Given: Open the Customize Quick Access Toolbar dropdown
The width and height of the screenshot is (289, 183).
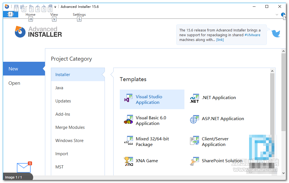Looking at the screenshot, I should point(55,7).
